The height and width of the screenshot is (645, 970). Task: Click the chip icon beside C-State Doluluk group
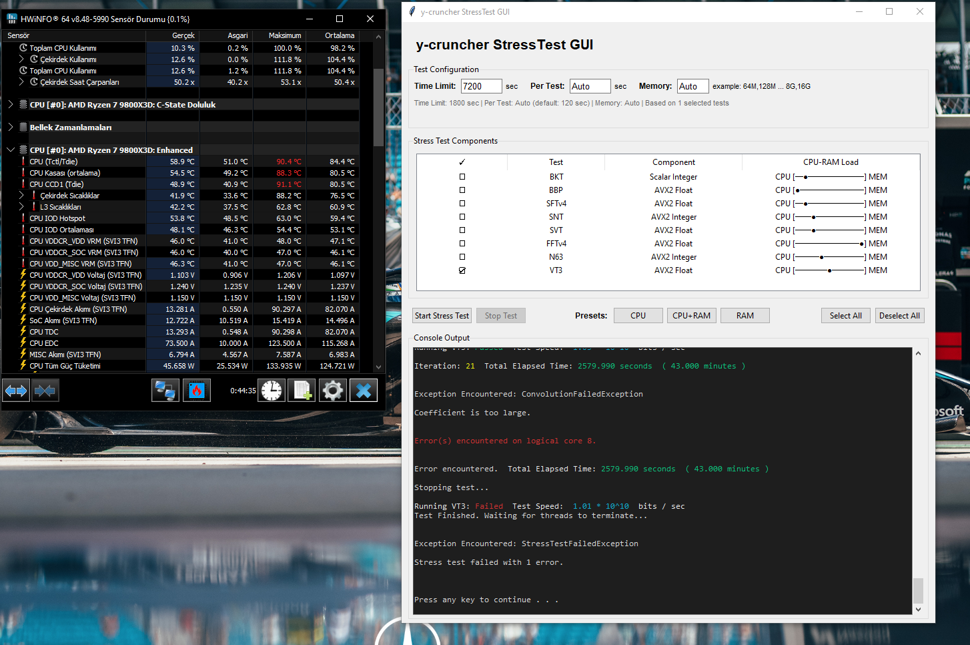(23, 105)
